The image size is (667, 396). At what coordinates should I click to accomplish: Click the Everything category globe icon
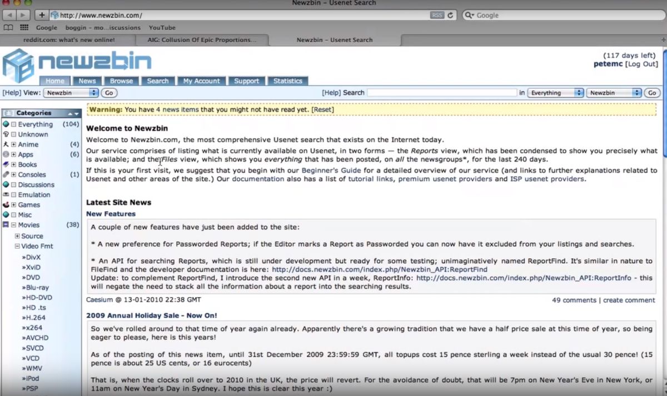point(6,124)
